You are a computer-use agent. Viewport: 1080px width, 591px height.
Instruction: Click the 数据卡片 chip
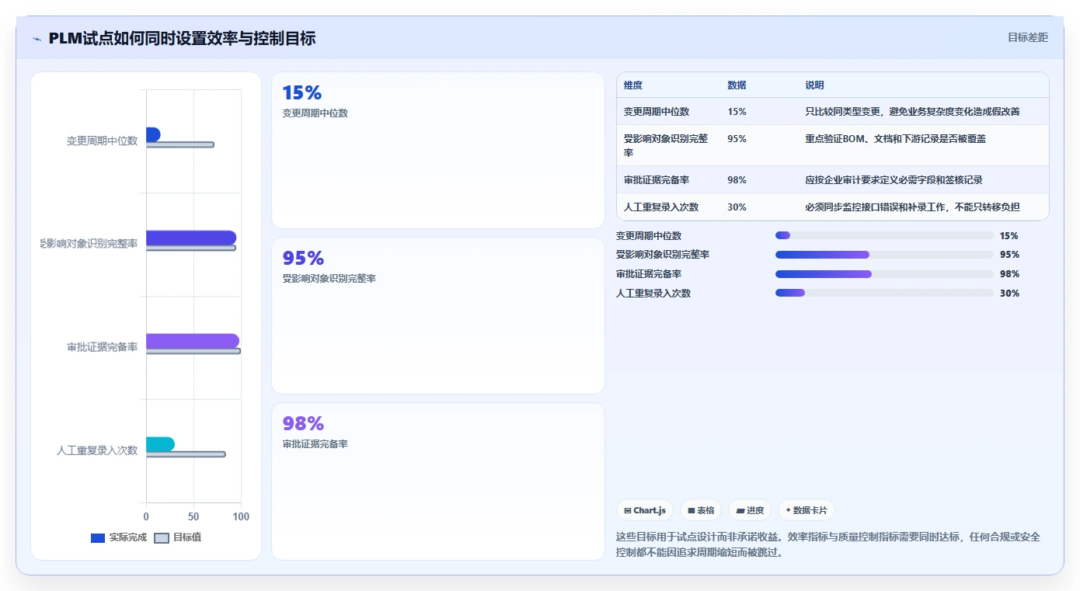click(x=806, y=510)
